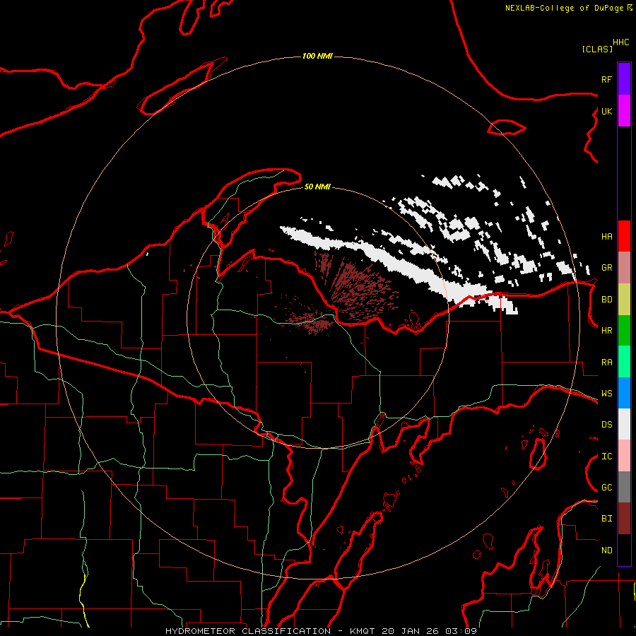Click the HA red legend swatch

[624, 236]
